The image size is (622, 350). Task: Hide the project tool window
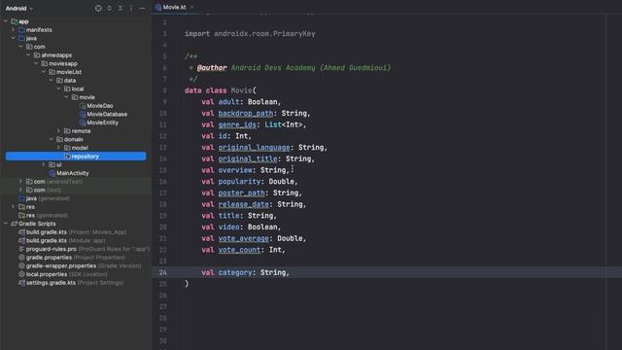pyautogui.click(x=142, y=8)
